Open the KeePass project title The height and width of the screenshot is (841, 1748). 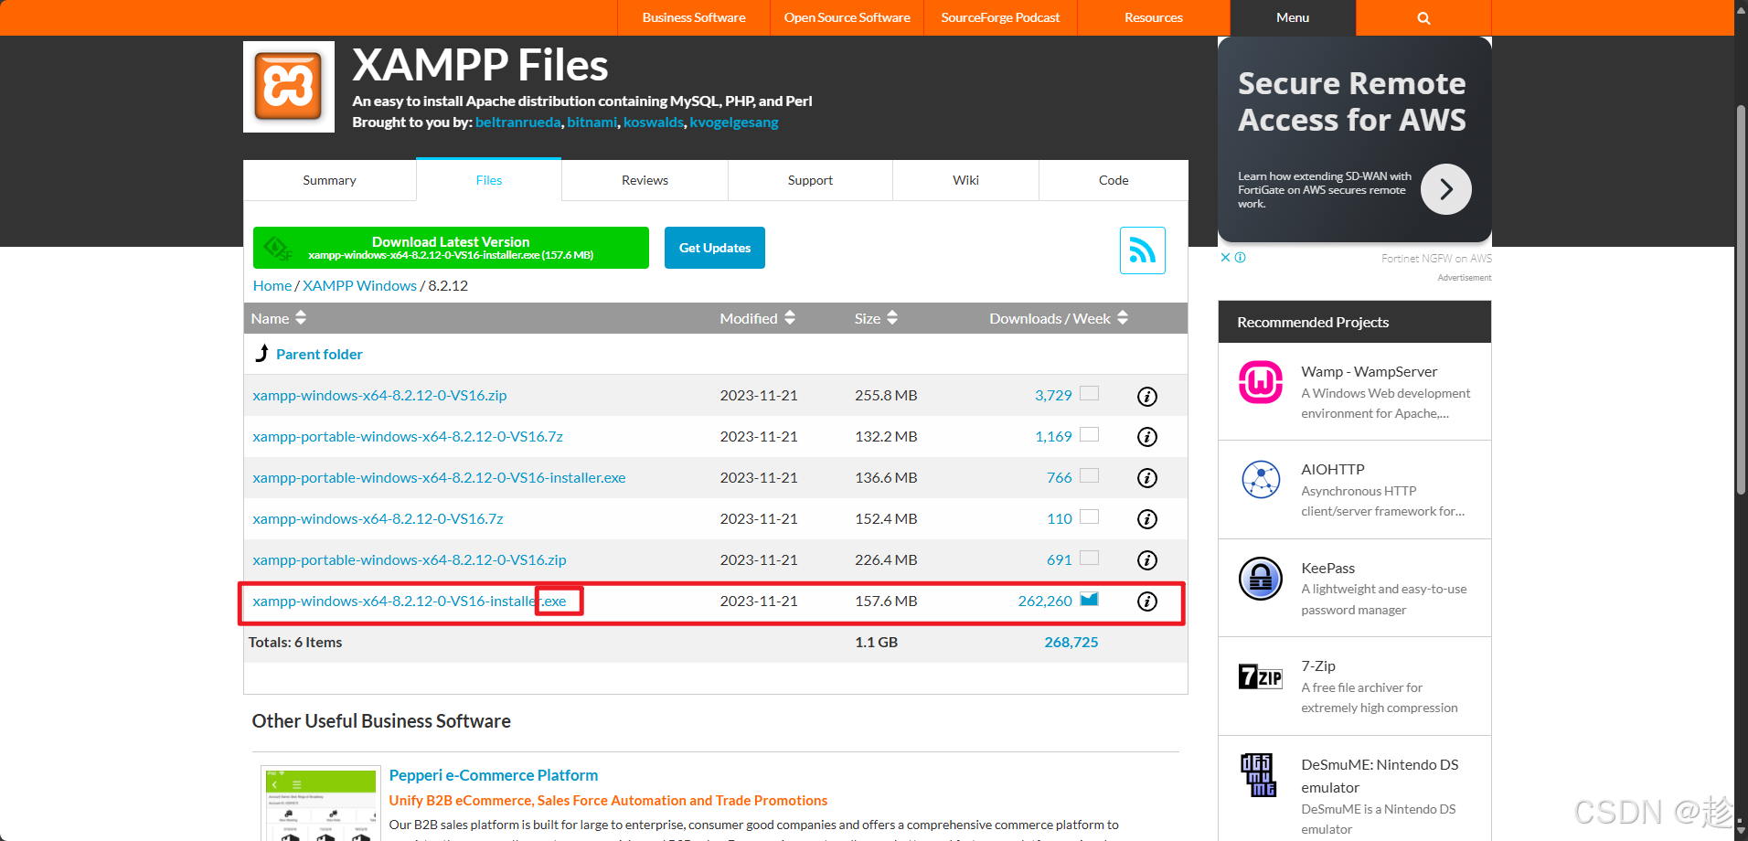[1327, 568]
